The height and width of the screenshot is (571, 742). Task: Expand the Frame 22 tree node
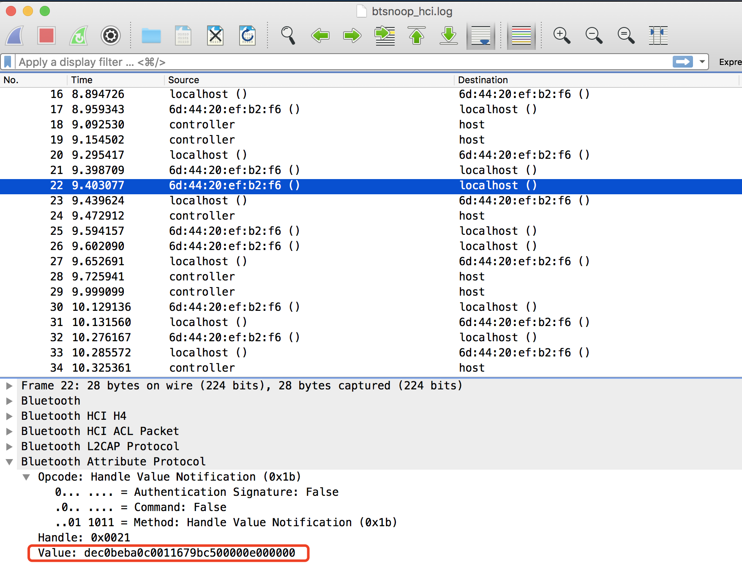[9, 386]
